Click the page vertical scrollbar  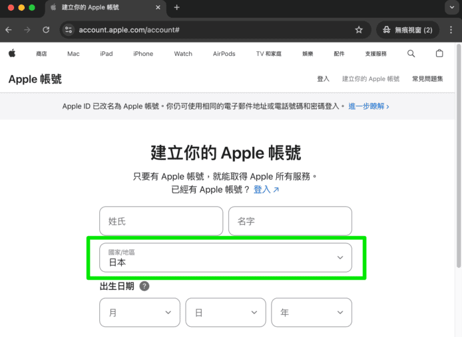pos(459,156)
